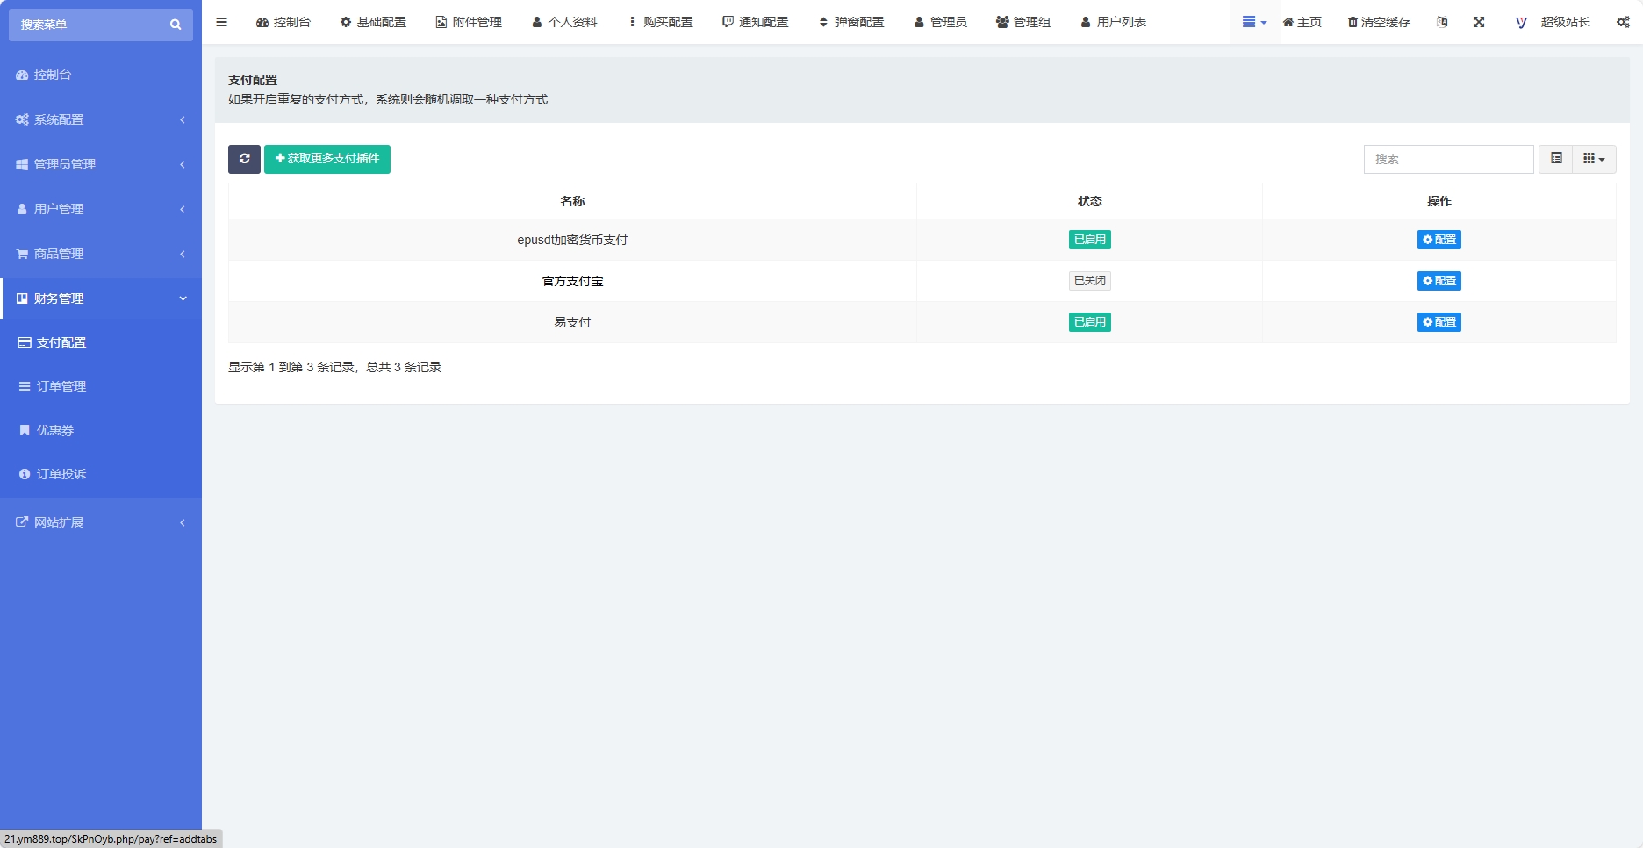Screen dimensions: 1643x848
Task: Open the 个人资料 tab
Action: pos(564,22)
